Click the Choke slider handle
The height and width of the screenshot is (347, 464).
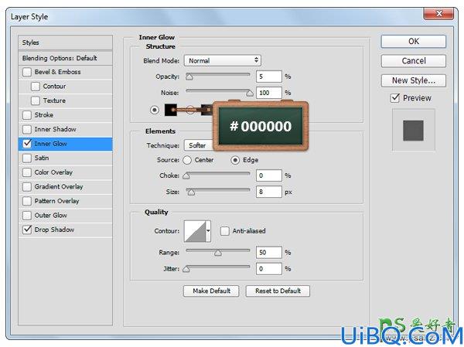186,176
